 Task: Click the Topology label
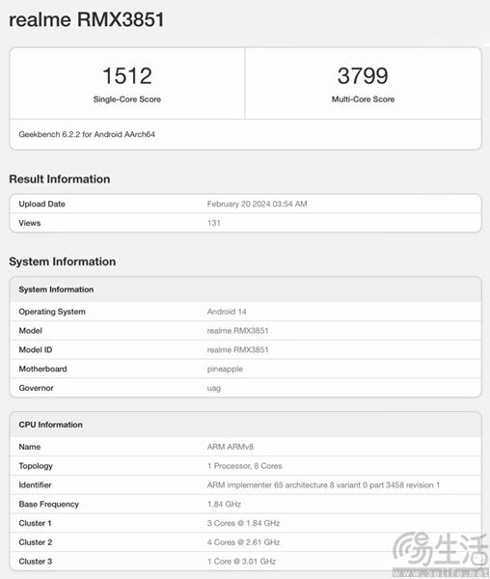tap(36, 466)
